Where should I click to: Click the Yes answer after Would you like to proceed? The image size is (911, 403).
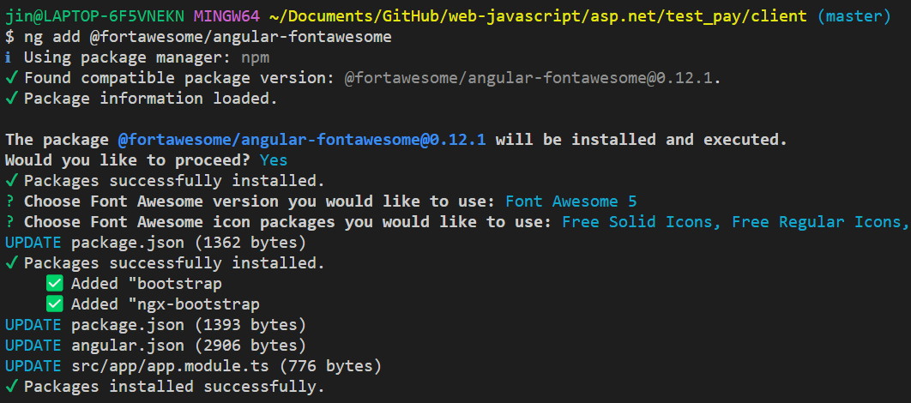(274, 160)
